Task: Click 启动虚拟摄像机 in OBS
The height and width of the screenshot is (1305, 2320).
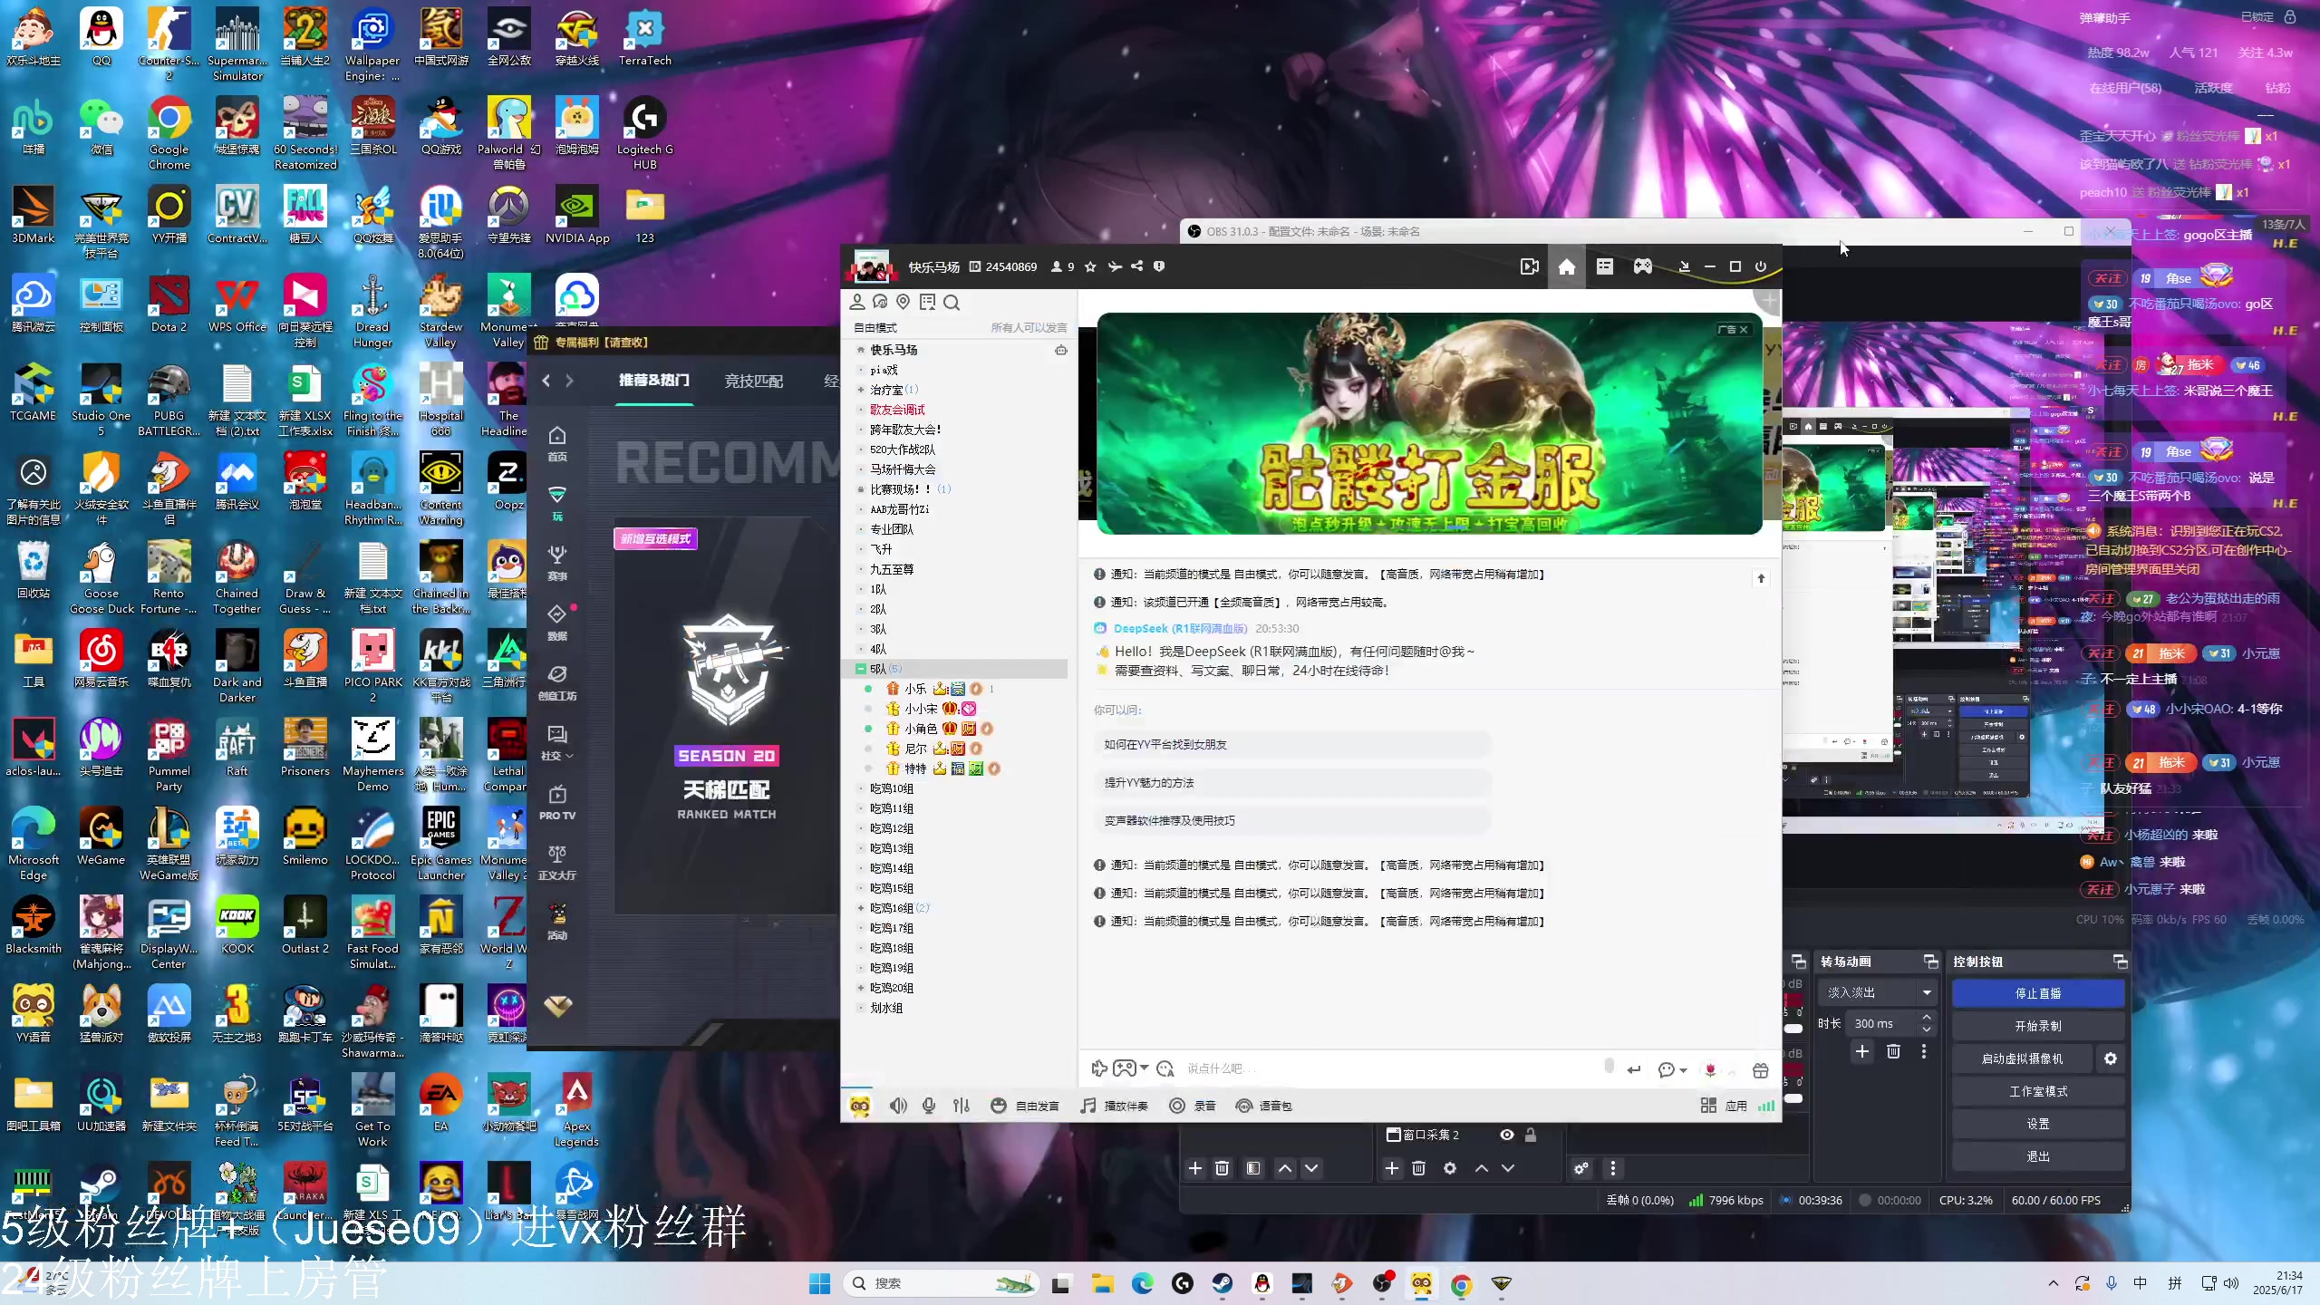Action: click(x=2022, y=1058)
